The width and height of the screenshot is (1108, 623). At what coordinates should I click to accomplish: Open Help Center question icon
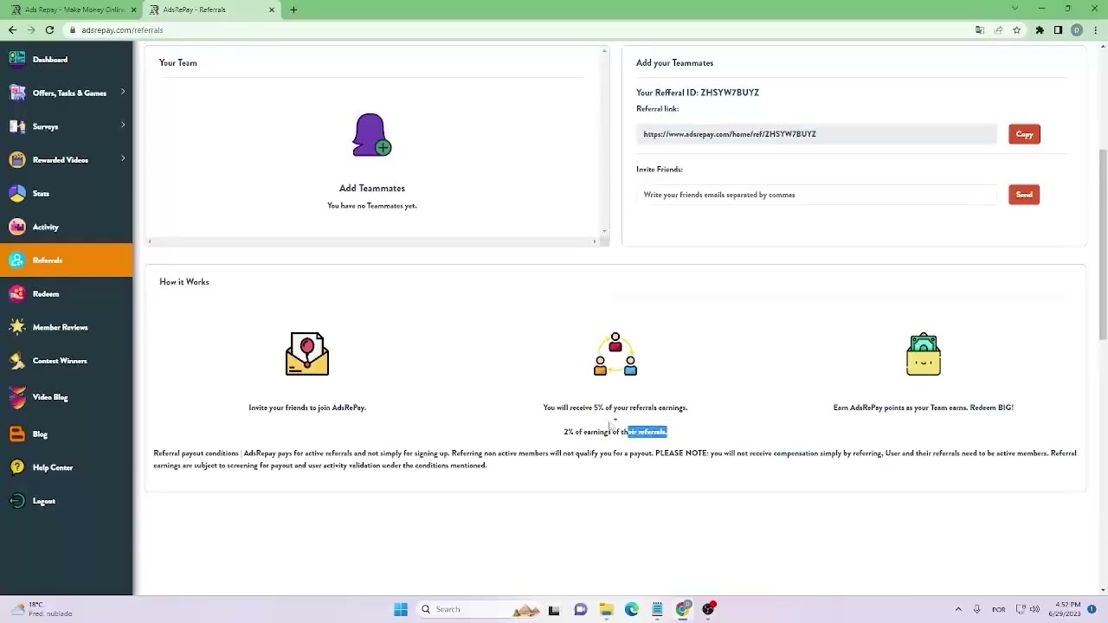(x=17, y=467)
